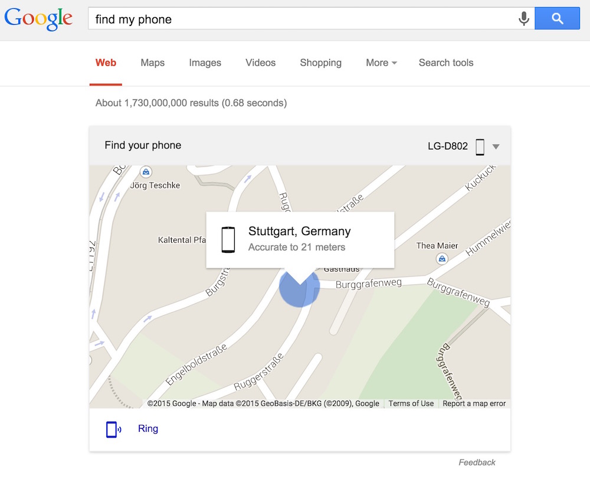The width and height of the screenshot is (590, 479).
Task: Click the Ruggerstraße street label
Action: coord(258,373)
